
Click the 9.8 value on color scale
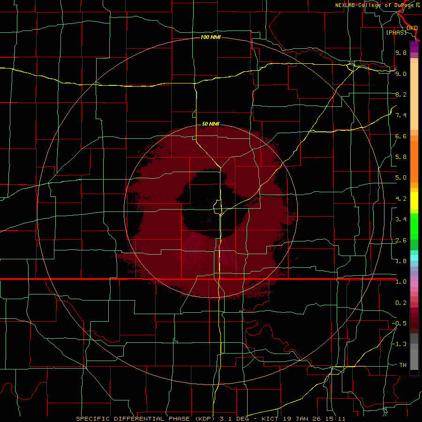[401, 53]
